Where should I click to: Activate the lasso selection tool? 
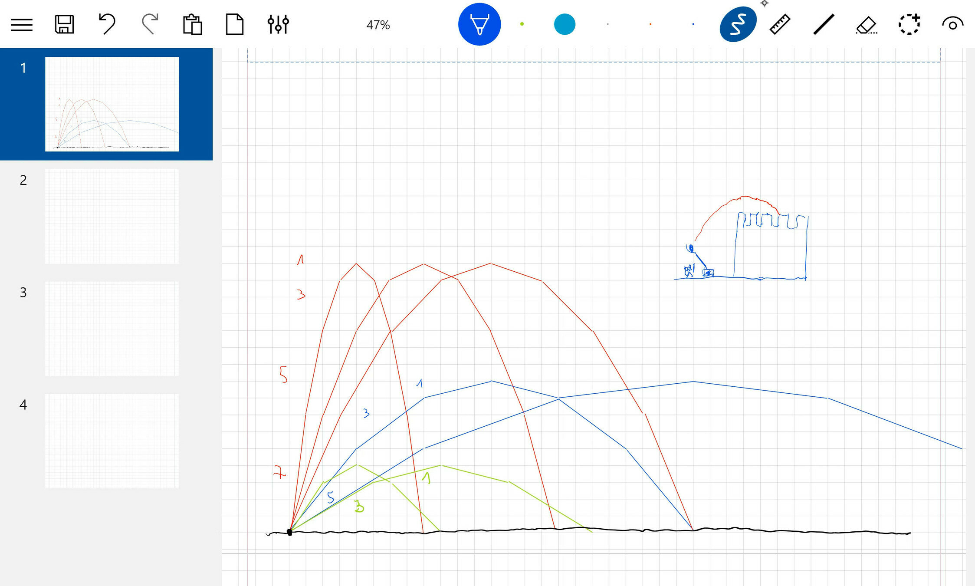click(909, 24)
